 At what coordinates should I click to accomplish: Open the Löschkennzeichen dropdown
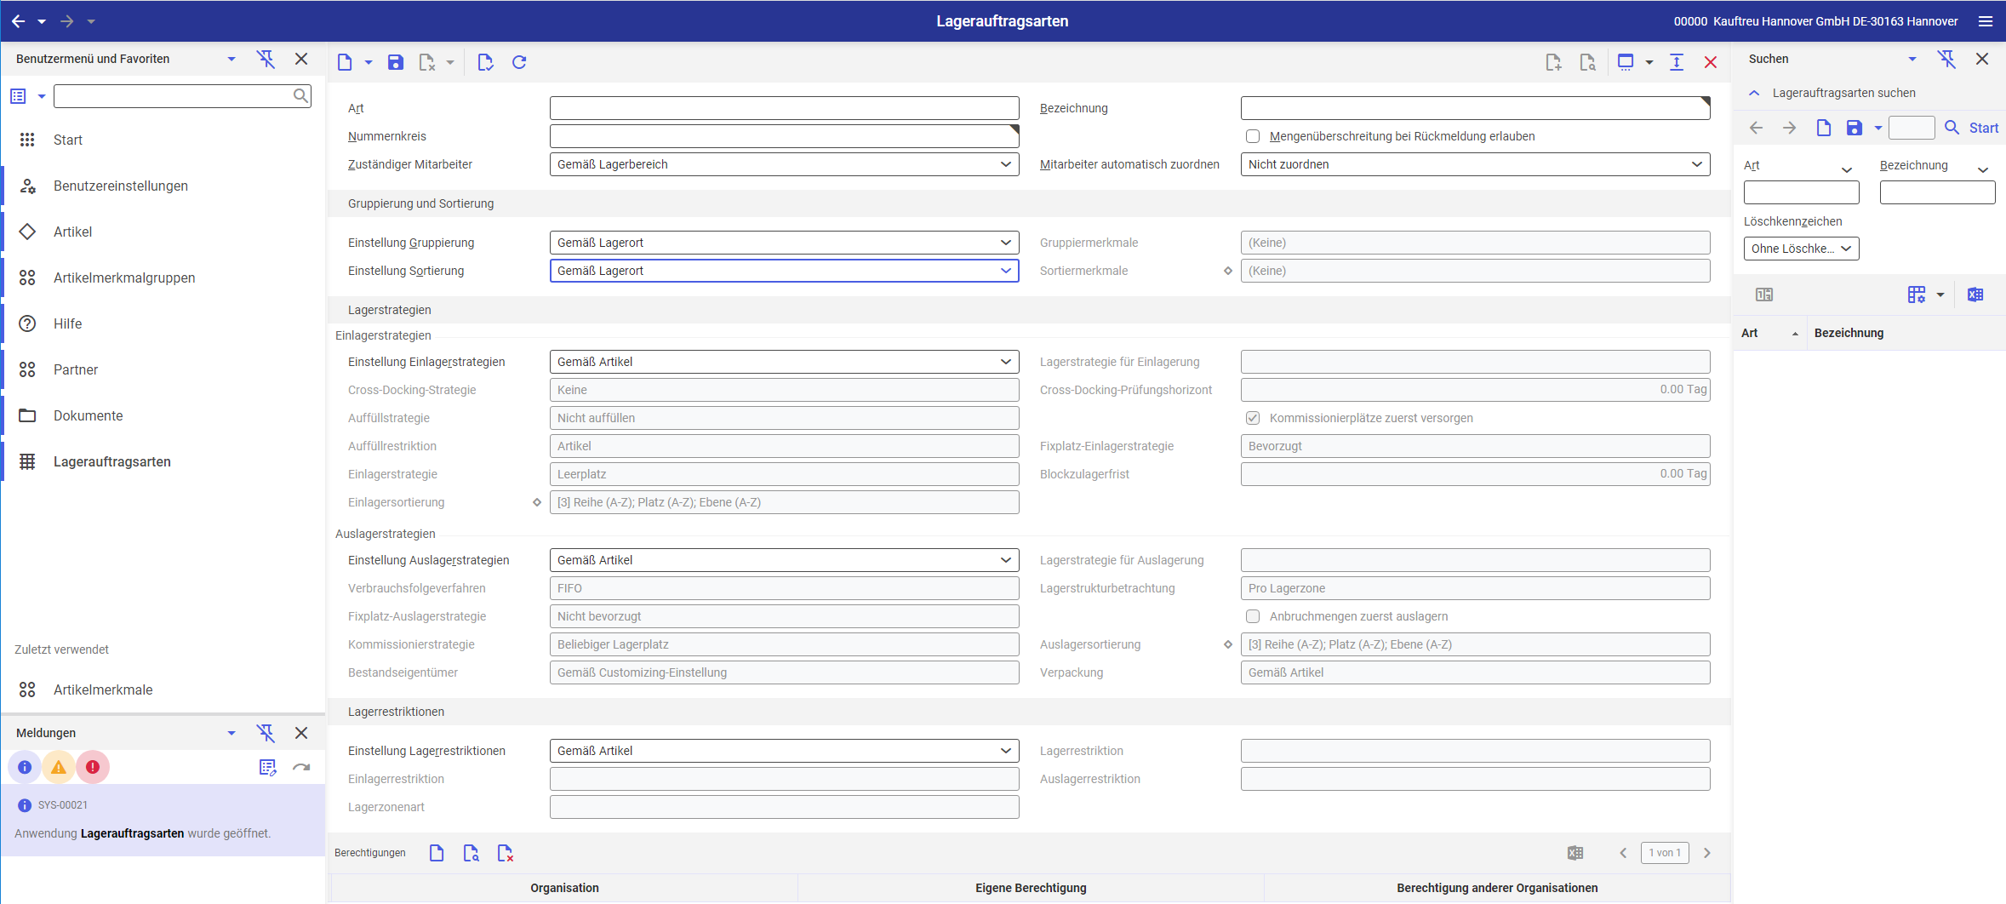pos(1801,249)
